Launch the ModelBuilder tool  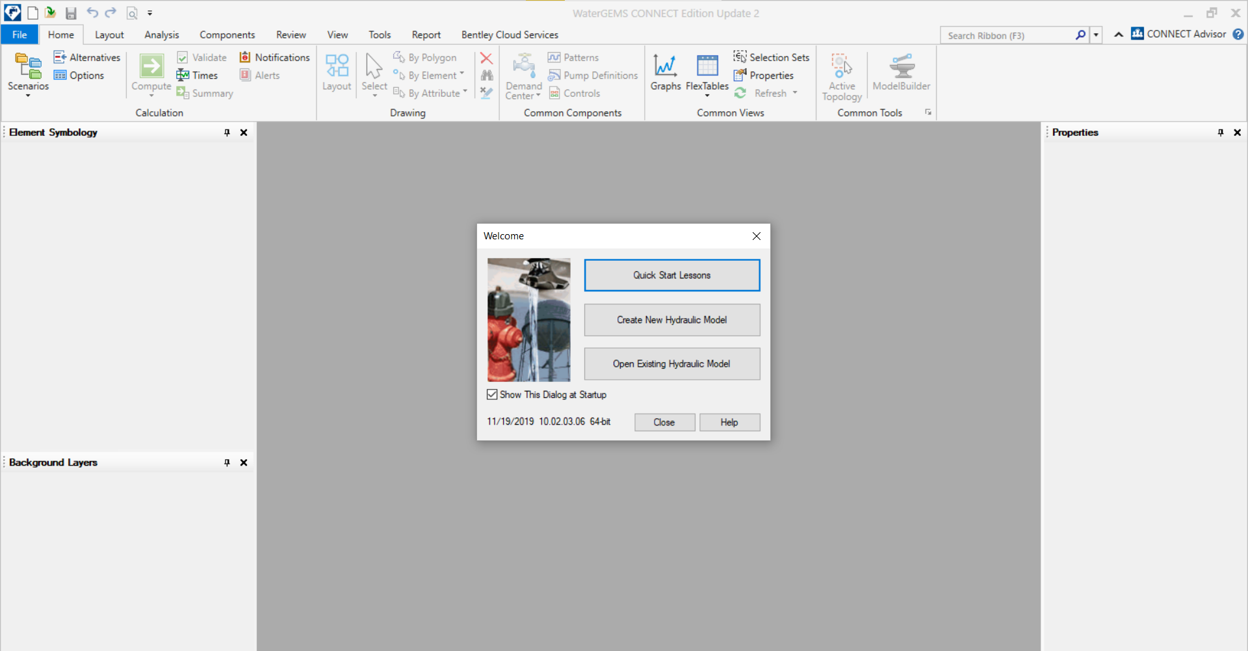tap(901, 67)
